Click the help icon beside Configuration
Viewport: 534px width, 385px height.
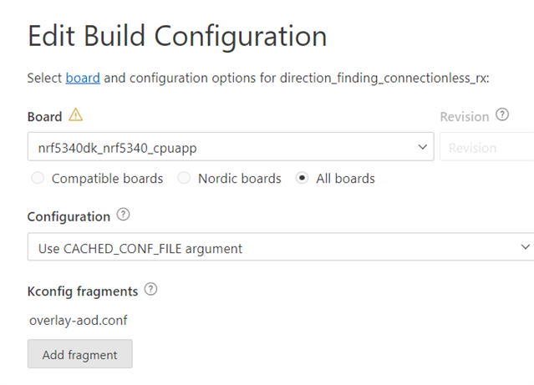(124, 215)
